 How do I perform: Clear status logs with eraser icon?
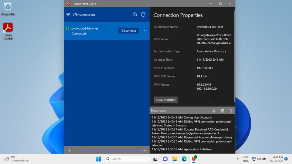click(x=214, y=111)
